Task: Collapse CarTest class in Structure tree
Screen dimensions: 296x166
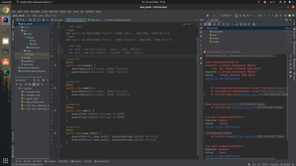Action: tap(17, 89)
